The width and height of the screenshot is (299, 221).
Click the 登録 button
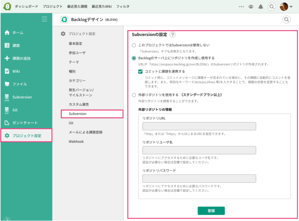211,211
